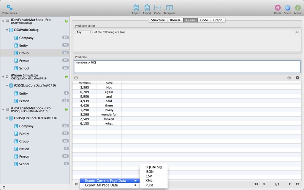304x190 pixels.
Task: Select the Nation entity
Action: tap(35, 149)
